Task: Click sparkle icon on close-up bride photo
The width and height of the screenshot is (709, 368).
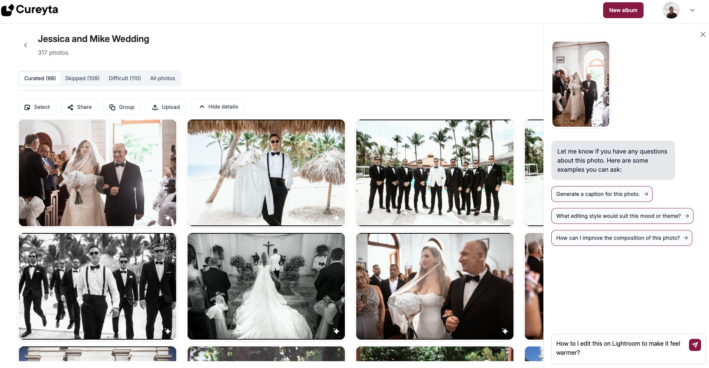Action: tap(505, 331)
